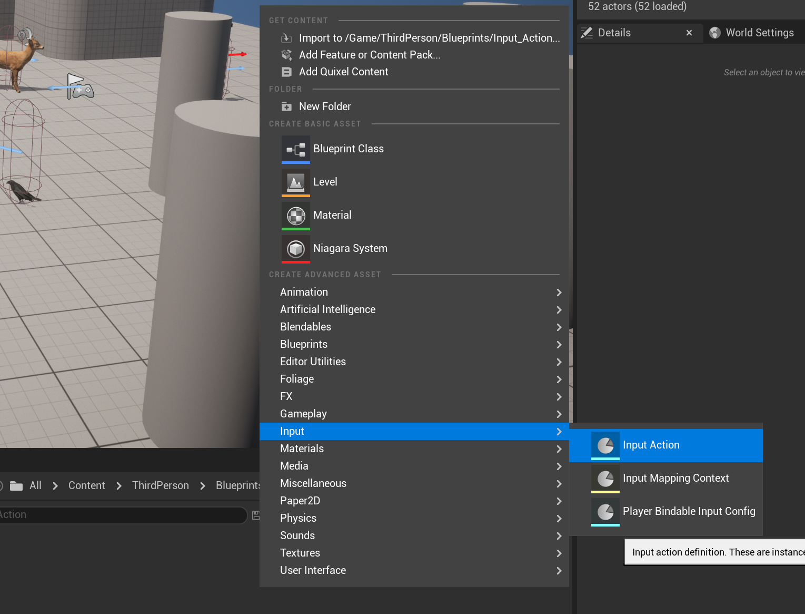Click the Material asset icon

(x=295, y=216)
